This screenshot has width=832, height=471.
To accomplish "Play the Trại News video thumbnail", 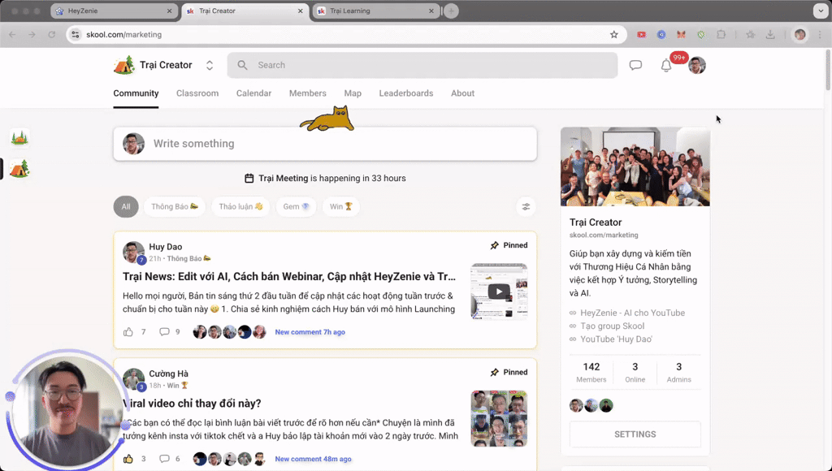I will pos(499,292).
